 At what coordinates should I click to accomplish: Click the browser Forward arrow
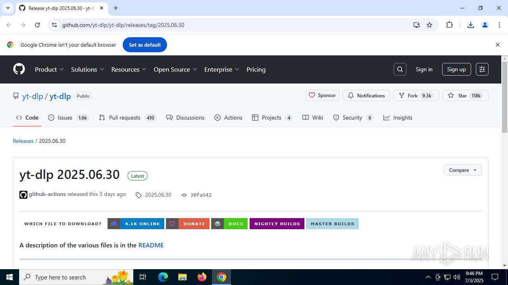click(23, 25)
